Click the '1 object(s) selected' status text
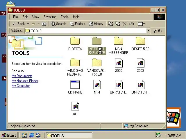 pyautogui.click(x=22, y=126)
